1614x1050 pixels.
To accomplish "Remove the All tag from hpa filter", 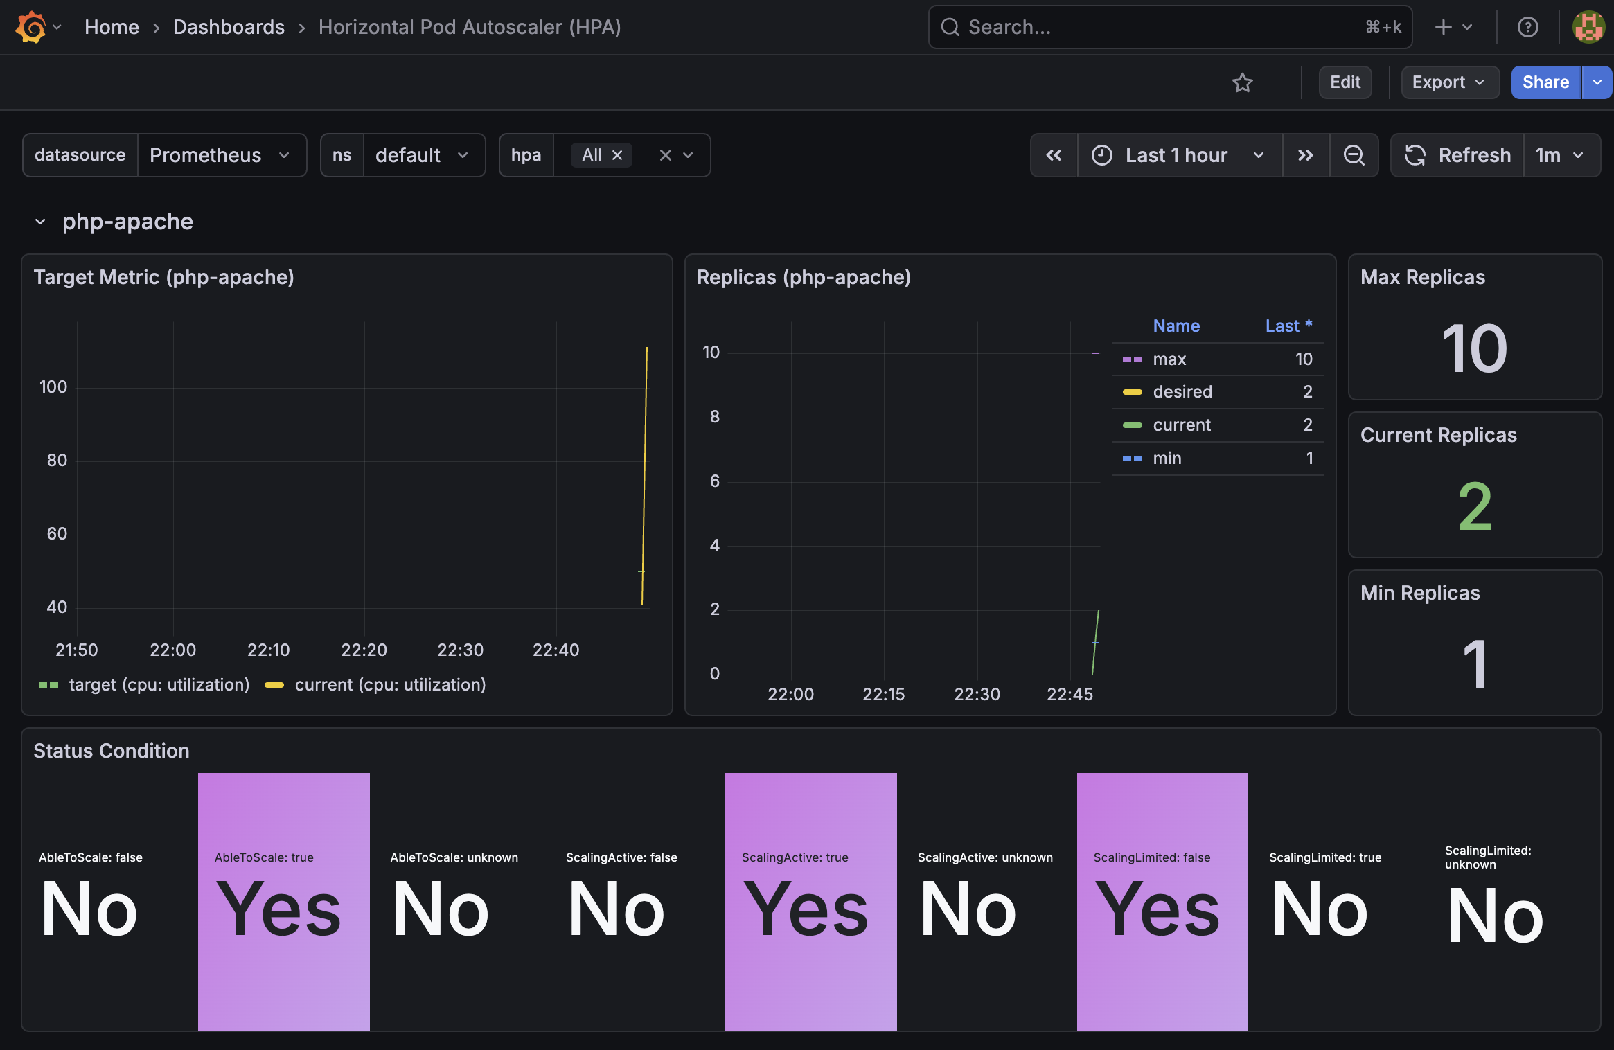I will [617, 156].
